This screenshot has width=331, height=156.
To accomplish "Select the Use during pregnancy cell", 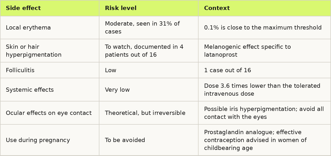I will [x=50, y=140].
